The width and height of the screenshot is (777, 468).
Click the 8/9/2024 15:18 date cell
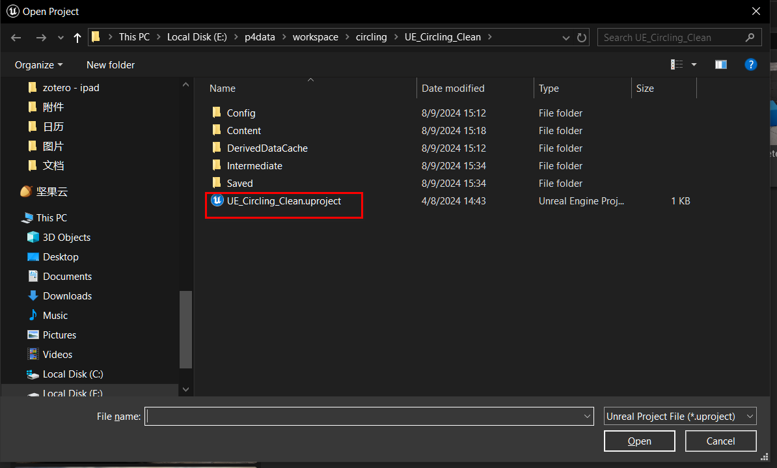click(454, 130)
